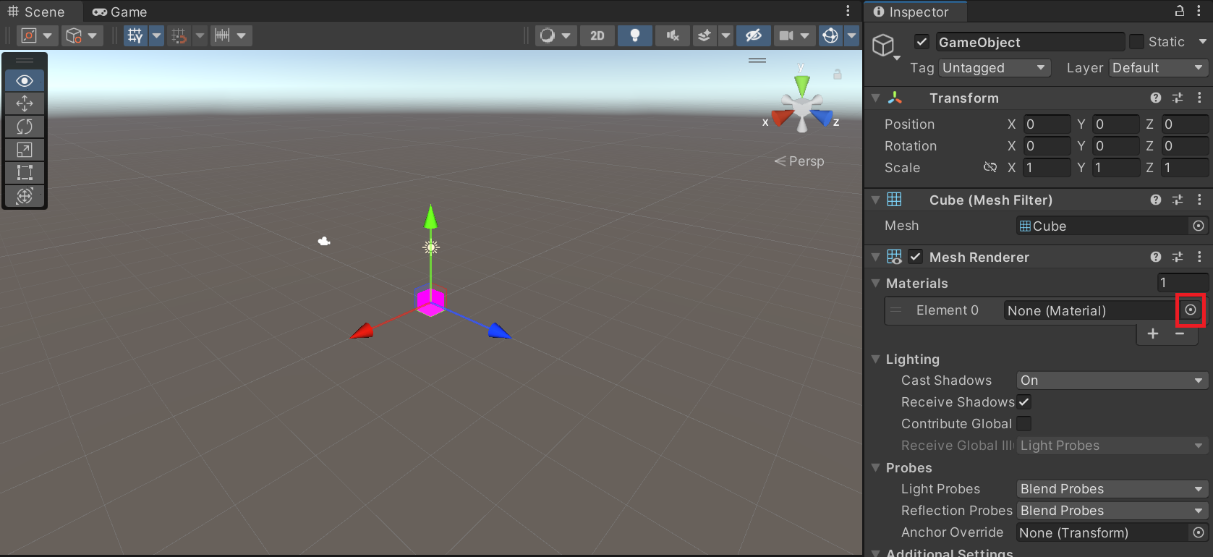The height and width of the screenshot is (557, 1213).
Task: Open draw mode sphere dropdown
Action: point(555,35)
